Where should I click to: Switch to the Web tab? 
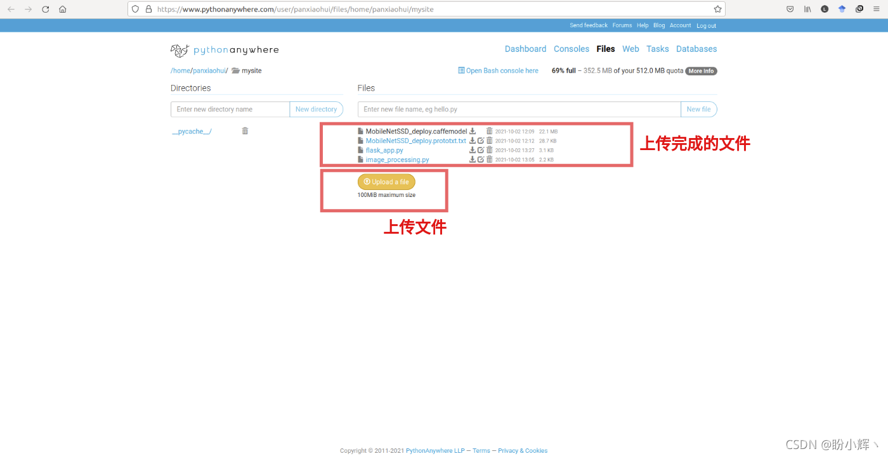coord(630,49)
